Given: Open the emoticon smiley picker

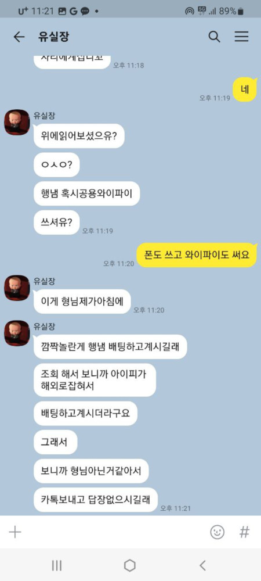Looking at the screenshot, I should coord(217,532).
